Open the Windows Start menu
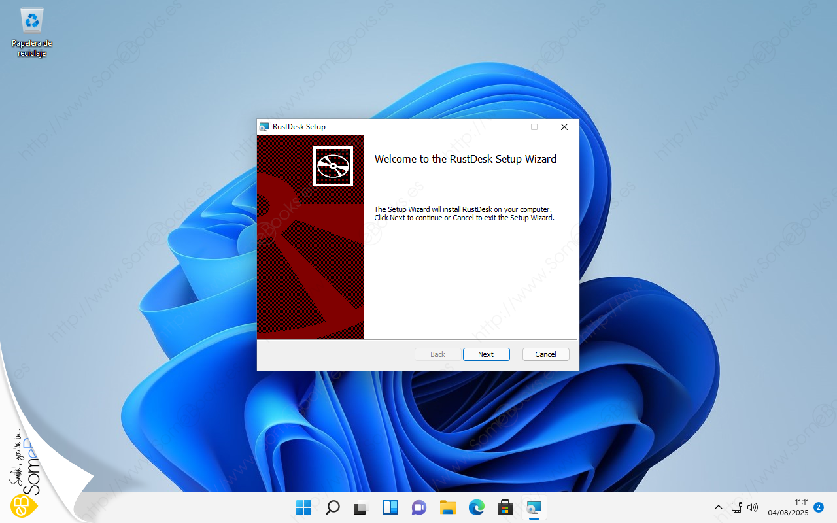 (x=304, y=507)
